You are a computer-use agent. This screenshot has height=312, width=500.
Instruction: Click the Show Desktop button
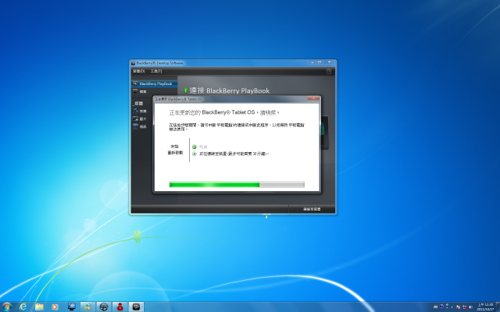point(498,307)
